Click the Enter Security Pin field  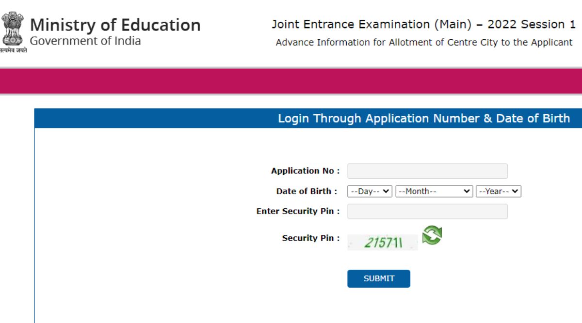pyautogui.click(x=428, y=211)
